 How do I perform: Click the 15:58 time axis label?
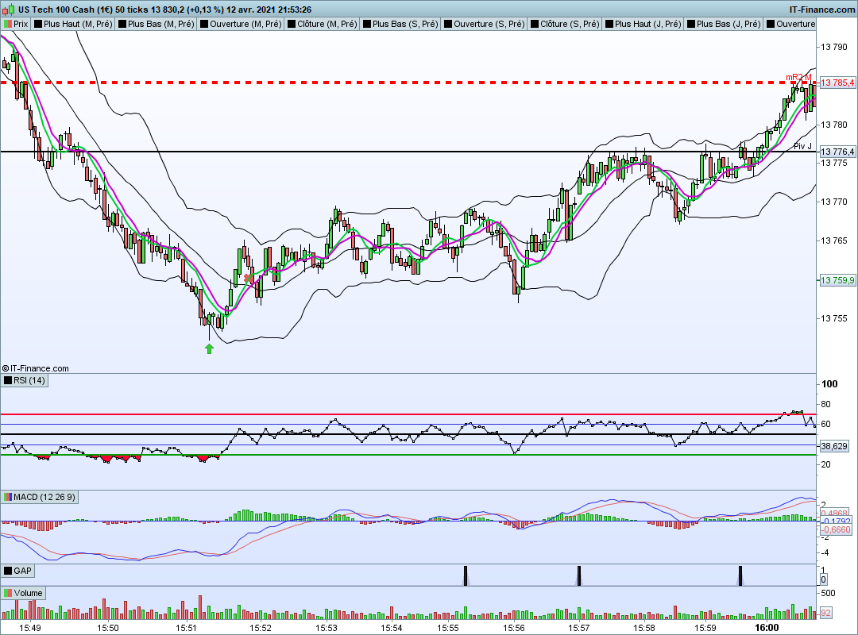point(644,628)
